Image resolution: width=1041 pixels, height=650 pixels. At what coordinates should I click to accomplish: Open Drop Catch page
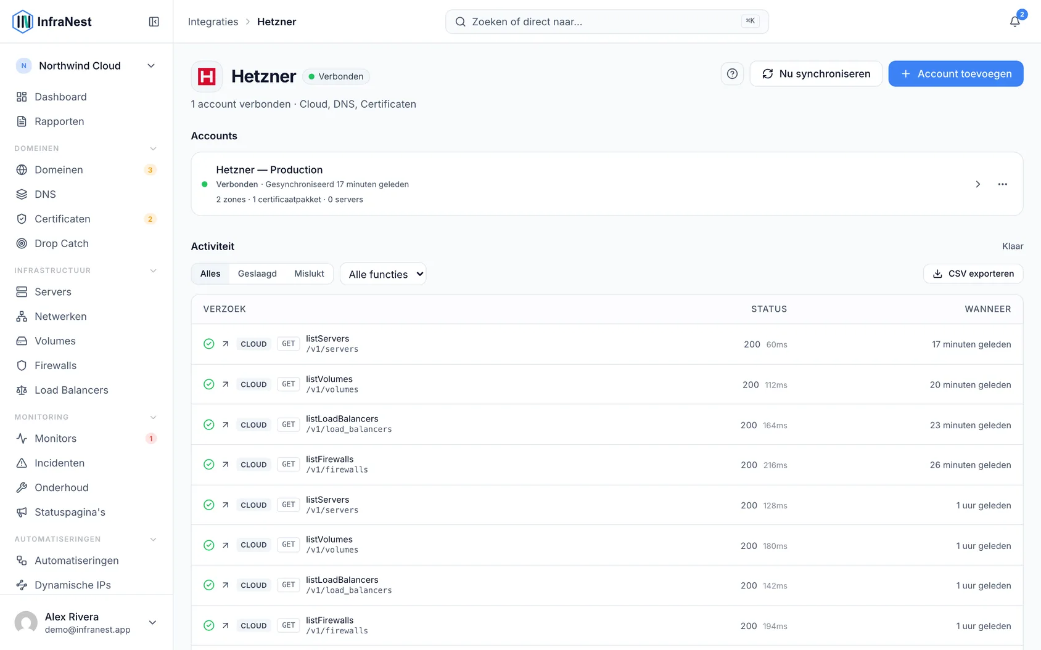[86, 244]
